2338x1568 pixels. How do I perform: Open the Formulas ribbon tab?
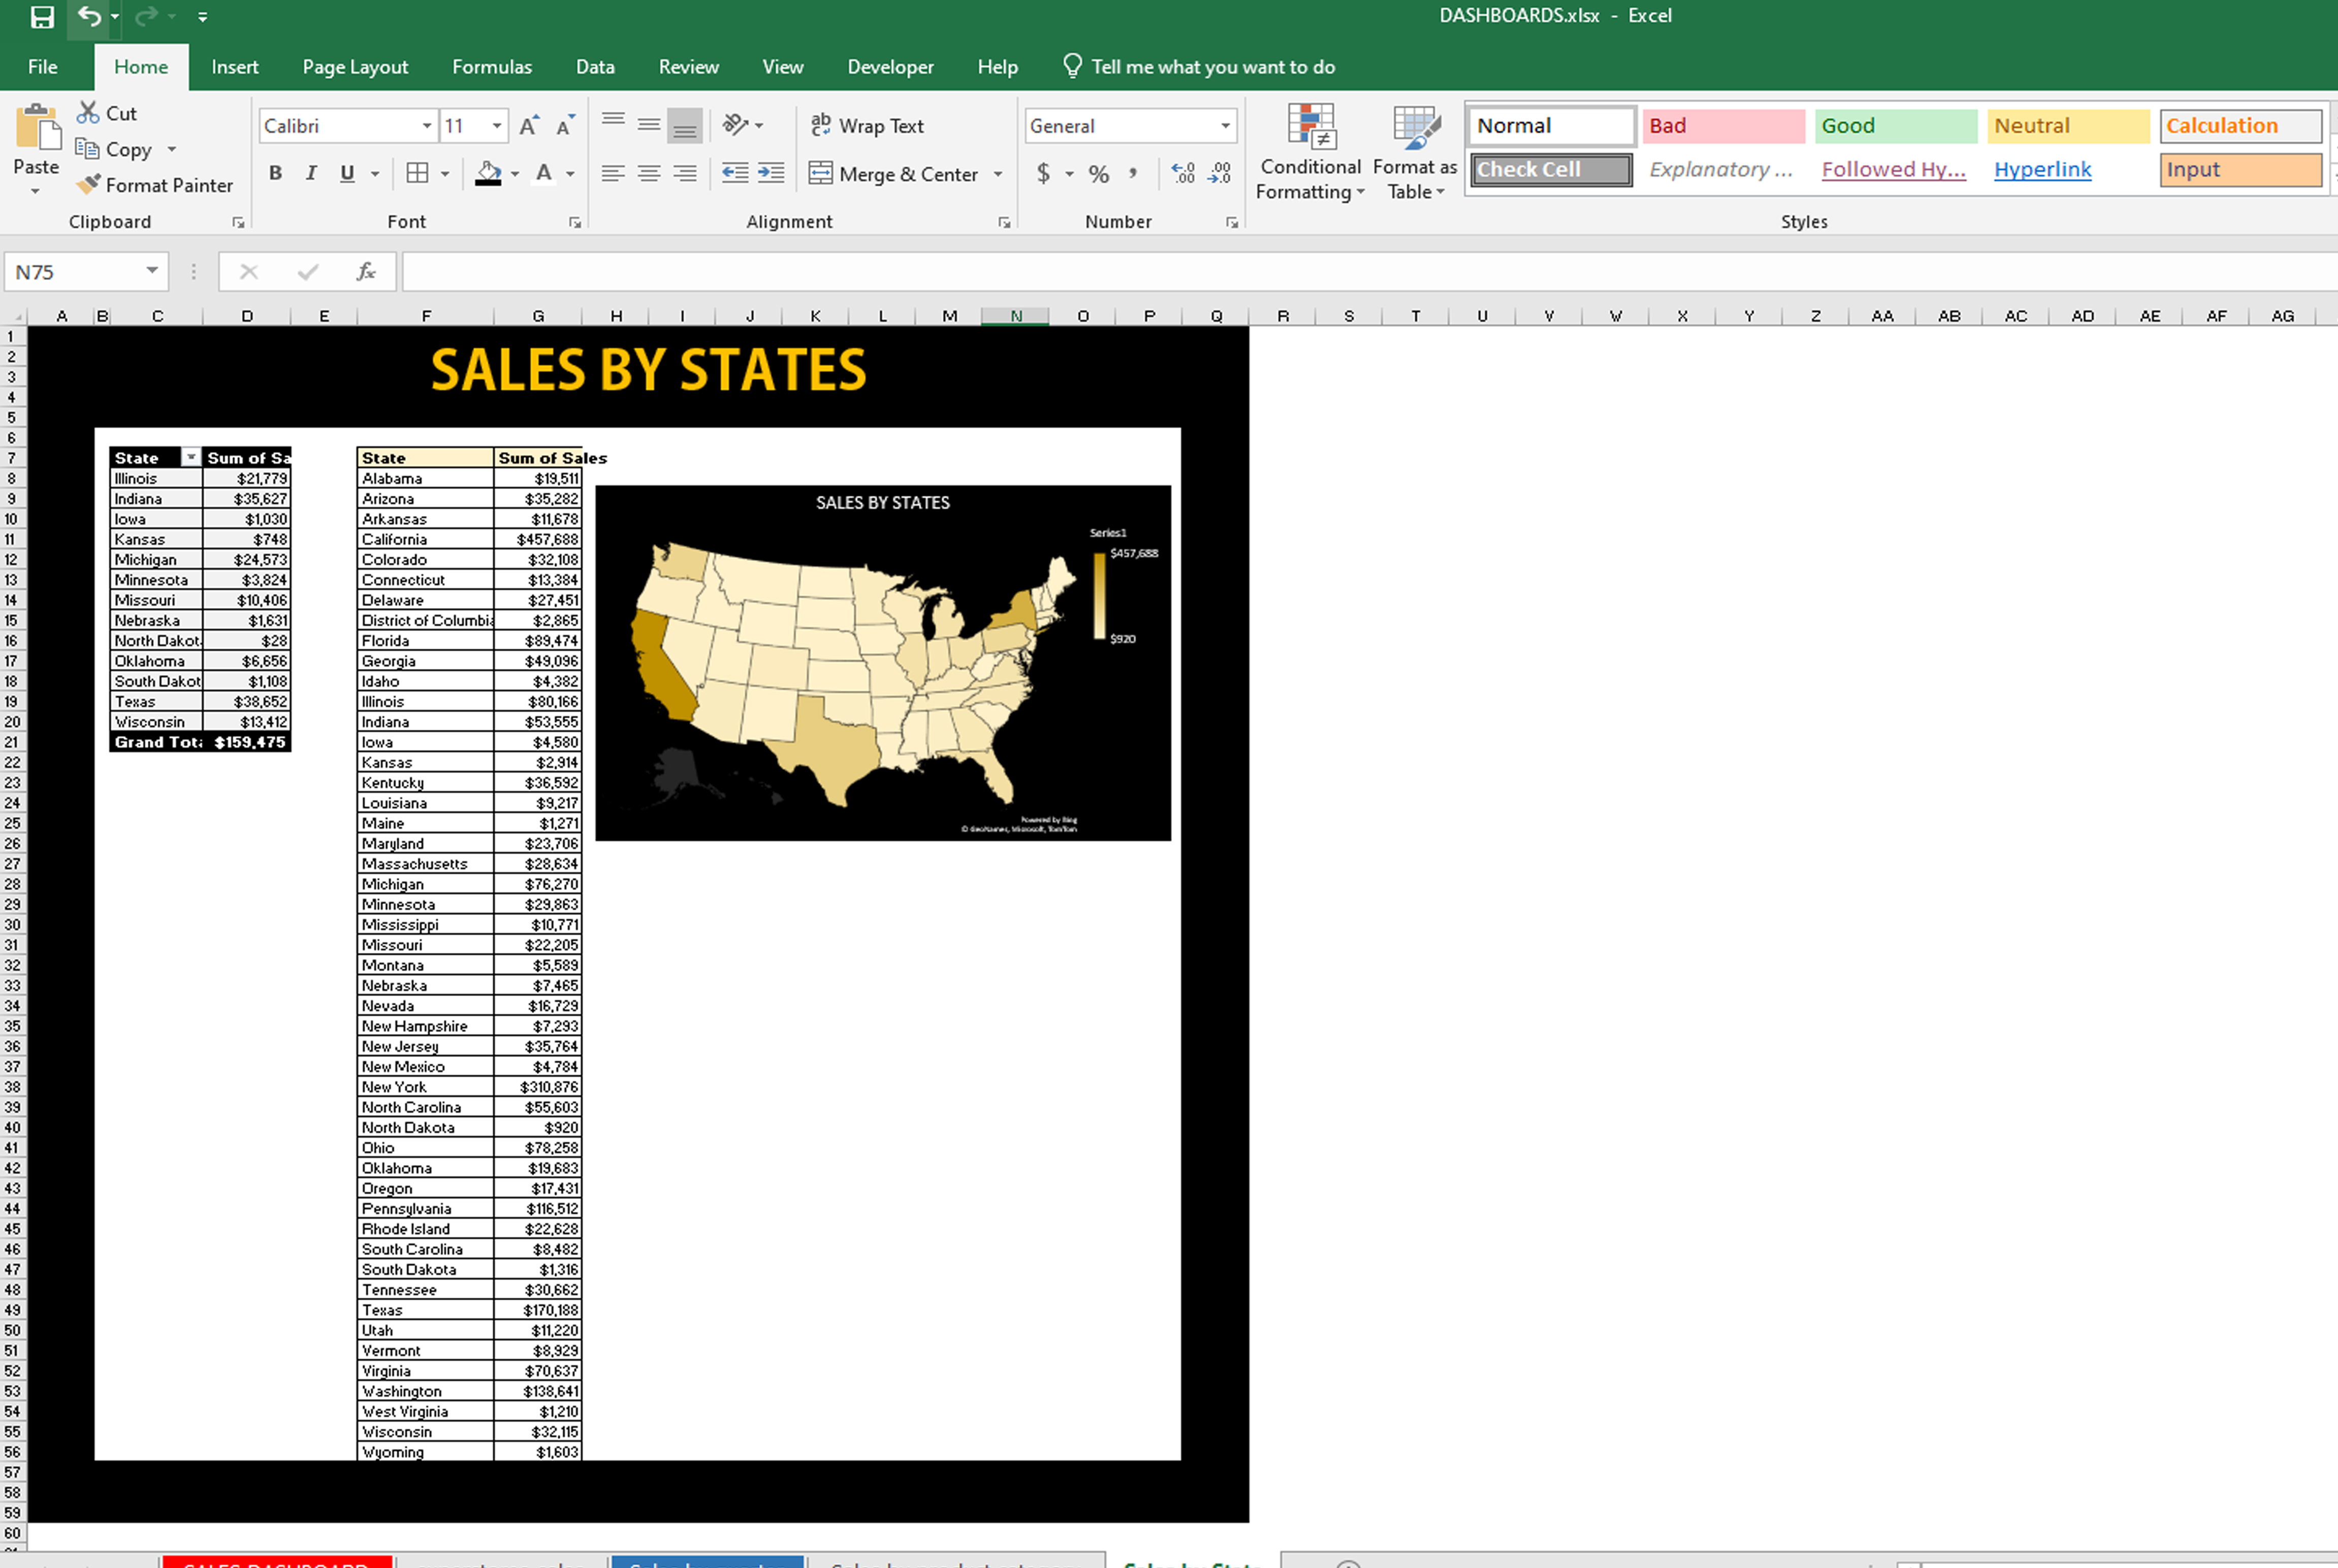pos(491,67)
